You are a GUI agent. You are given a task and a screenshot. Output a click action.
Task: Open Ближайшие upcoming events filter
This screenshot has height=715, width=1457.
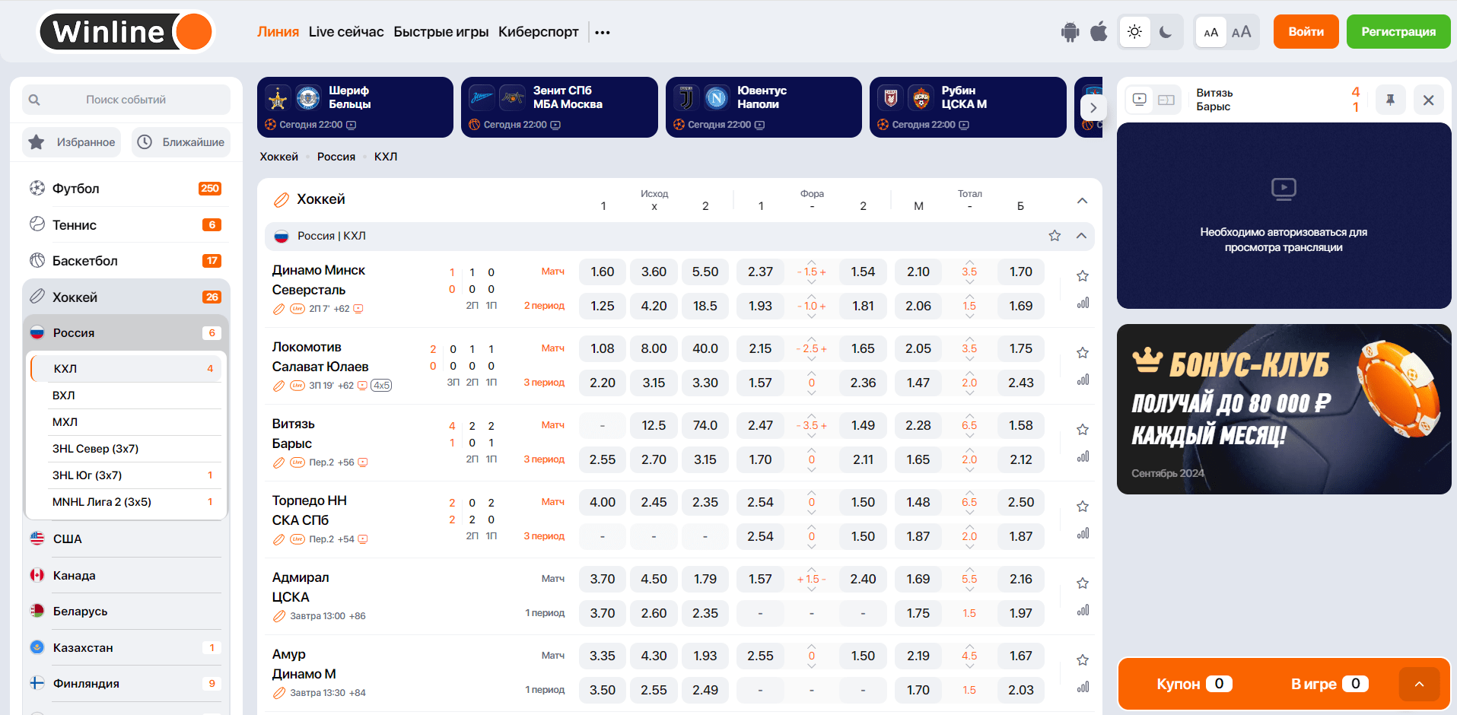[x=181, y=142]
